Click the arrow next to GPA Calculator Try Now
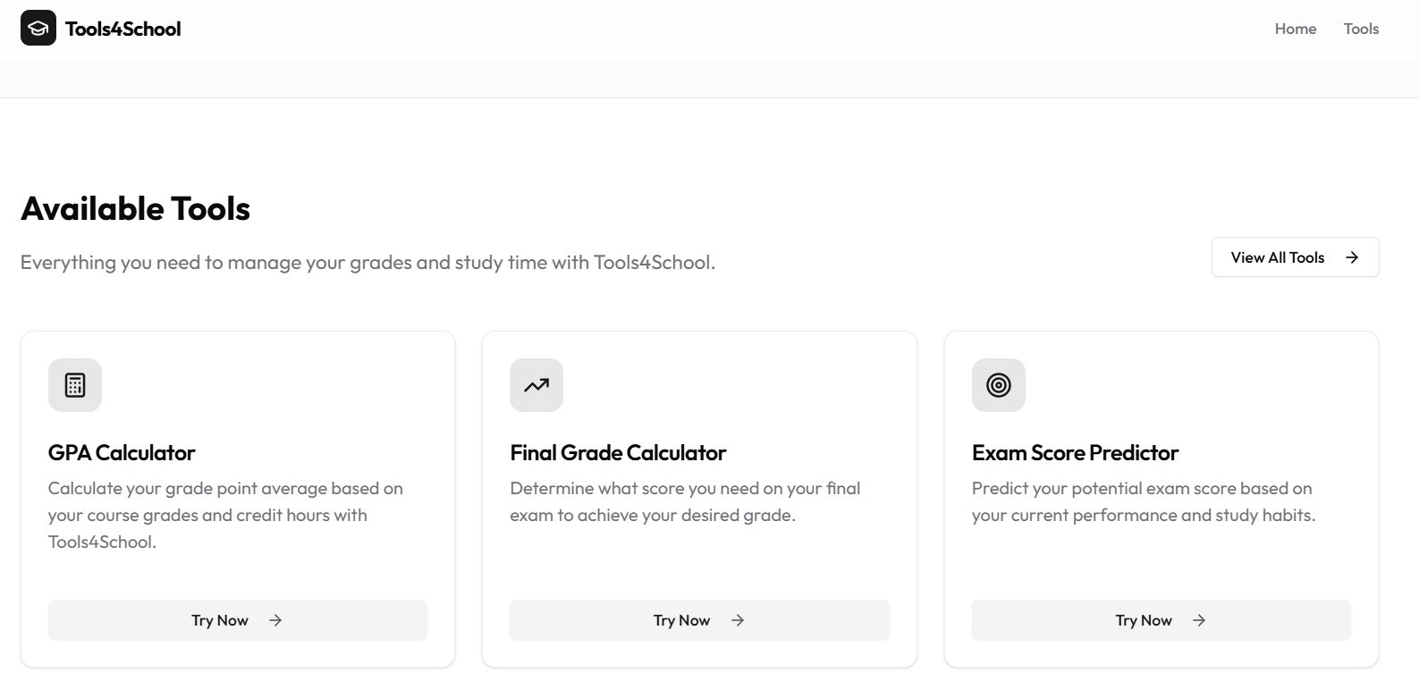 (x=276, y=619)
